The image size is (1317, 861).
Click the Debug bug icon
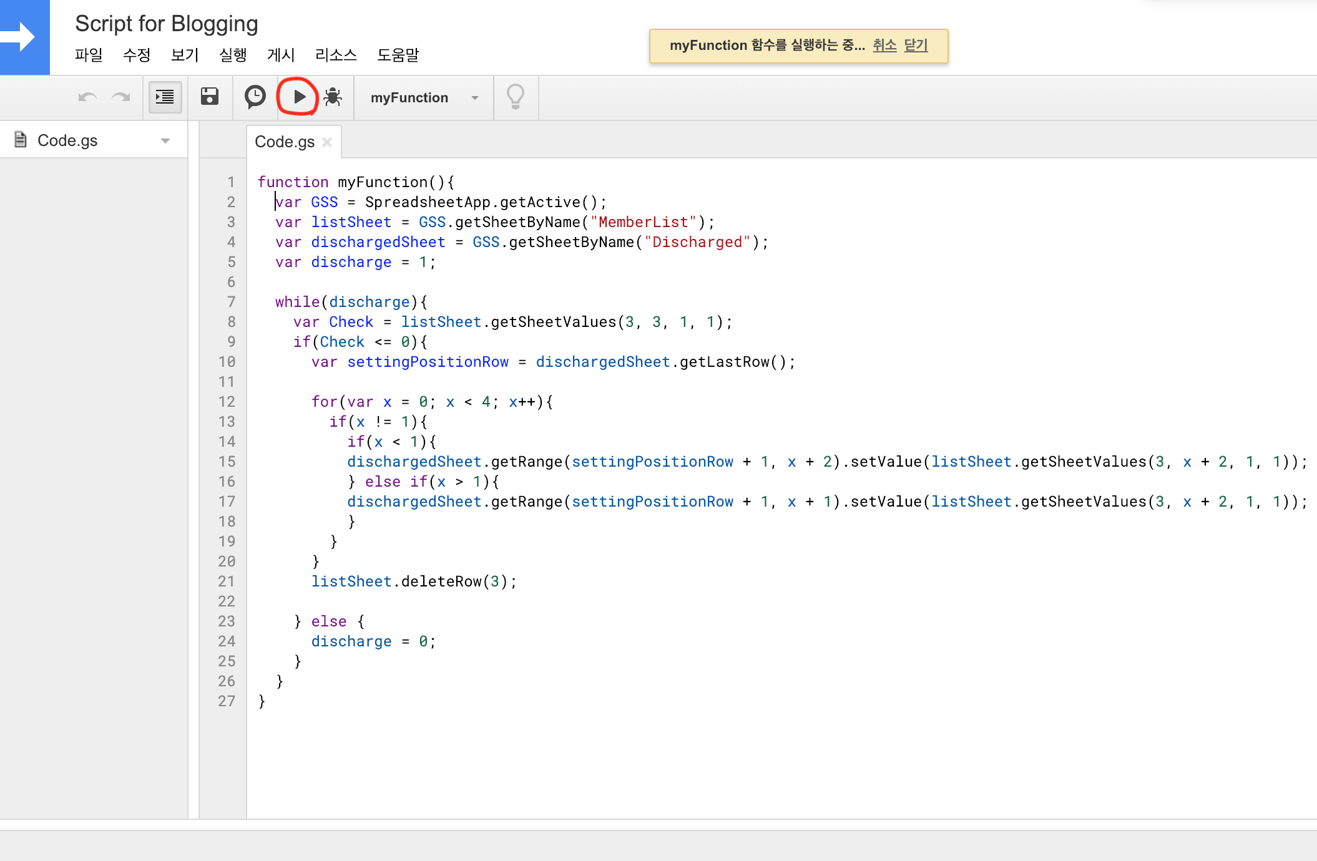click(333, 97)
